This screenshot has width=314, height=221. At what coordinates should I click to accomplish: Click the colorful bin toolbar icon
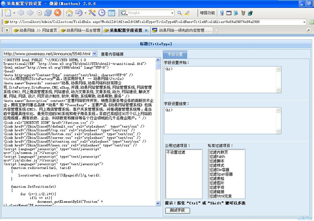tap(243, 13)
